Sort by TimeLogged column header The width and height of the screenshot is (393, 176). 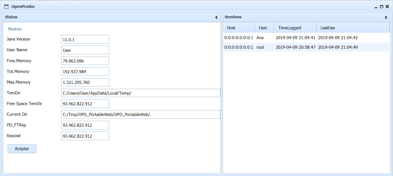pyautogui.click(x=295, y=28)
